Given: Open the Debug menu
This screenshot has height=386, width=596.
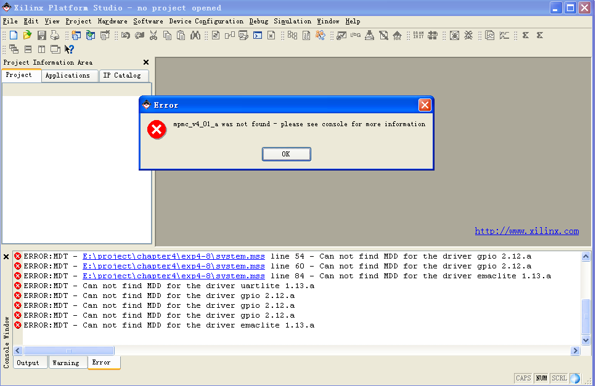Looking at the screenshot, I should 259,22.
